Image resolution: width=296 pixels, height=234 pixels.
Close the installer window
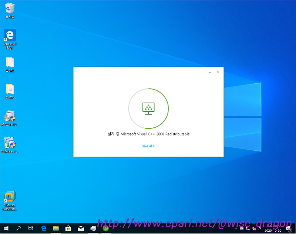(x=218, y=72)
